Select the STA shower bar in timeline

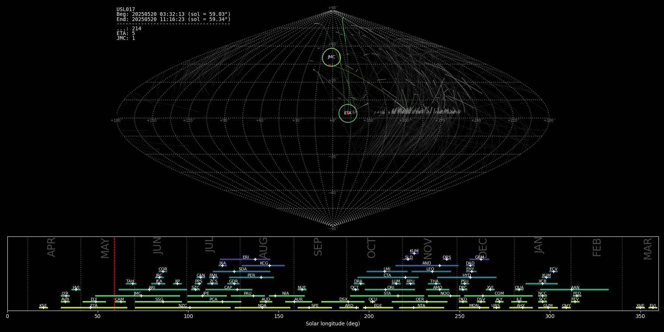[387, 296]
